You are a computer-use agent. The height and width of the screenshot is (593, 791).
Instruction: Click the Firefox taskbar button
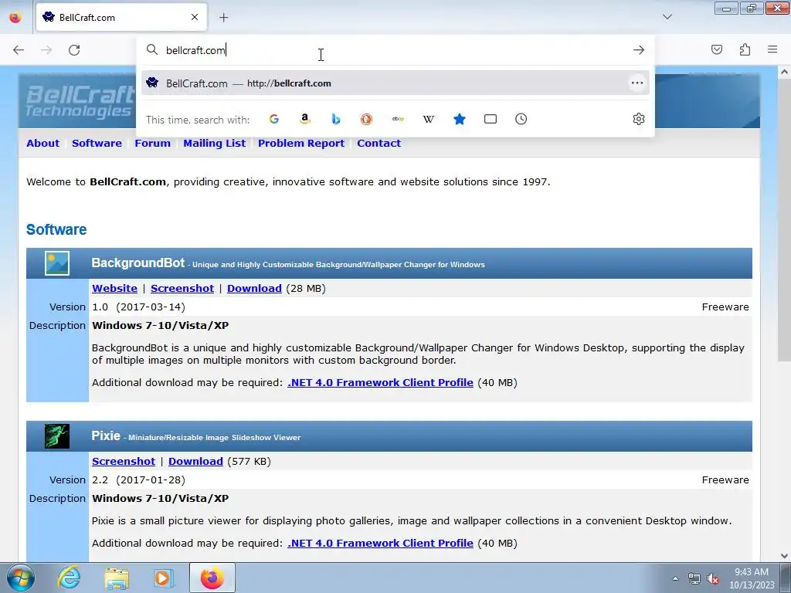212,578
